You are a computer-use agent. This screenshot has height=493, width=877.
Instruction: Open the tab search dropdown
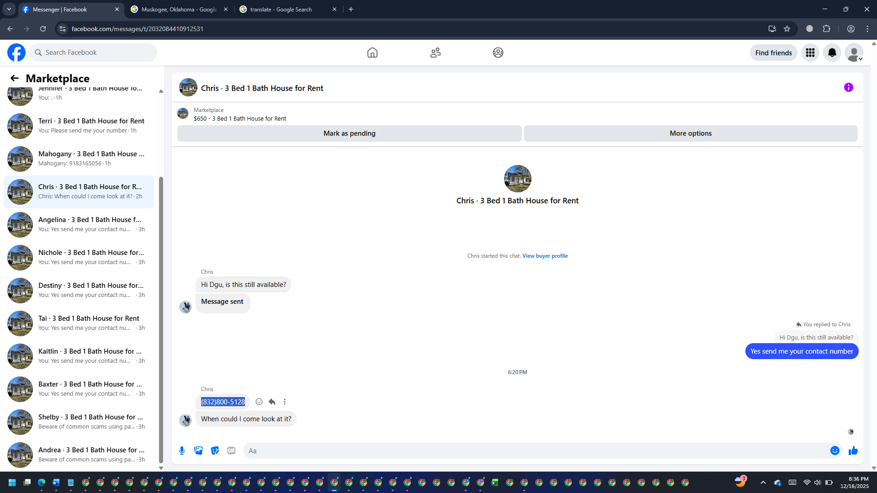(9, 9)
